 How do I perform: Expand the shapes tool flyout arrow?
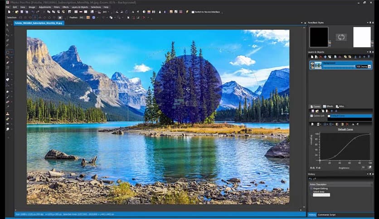(12, 79)
